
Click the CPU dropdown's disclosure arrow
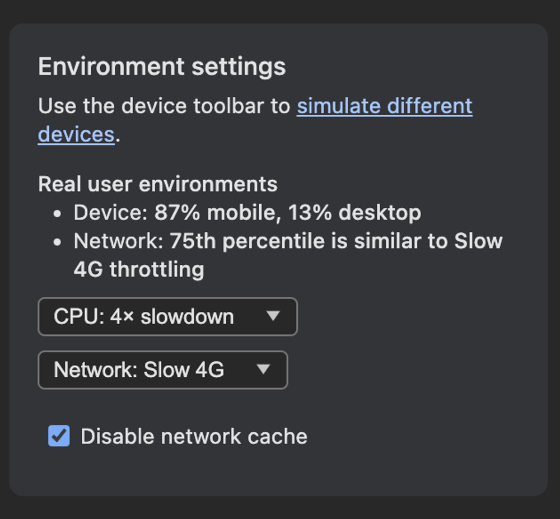(274, 317)
